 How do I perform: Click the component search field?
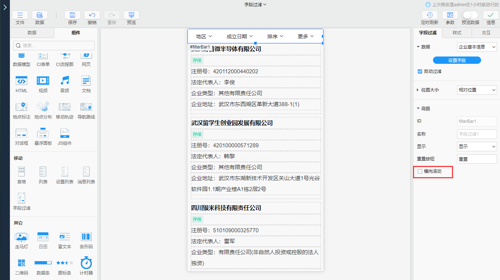(x=54, y=46)
